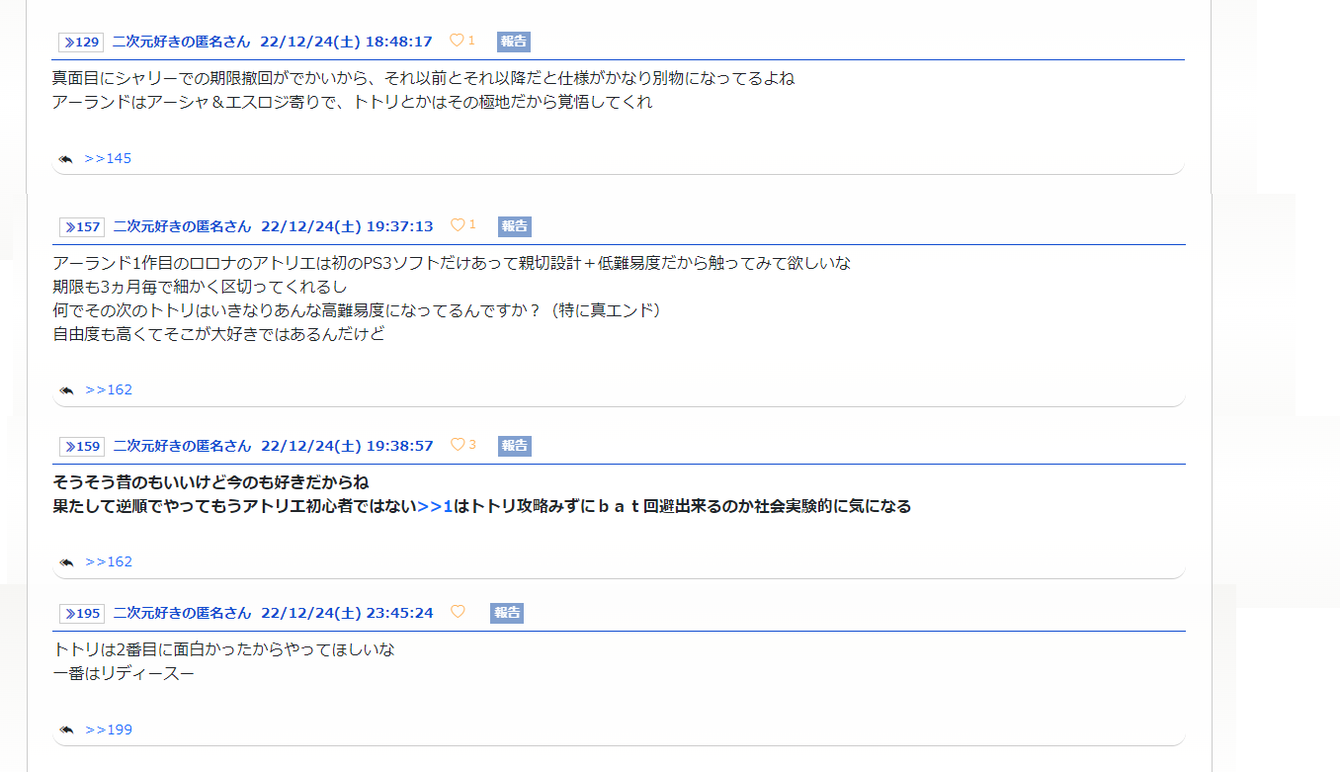
Task: Click the line starting 真面目にシャリーでの期限撤回
Action: [423, 78]
